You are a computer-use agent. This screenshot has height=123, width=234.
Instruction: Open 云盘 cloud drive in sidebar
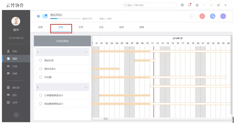16,66
